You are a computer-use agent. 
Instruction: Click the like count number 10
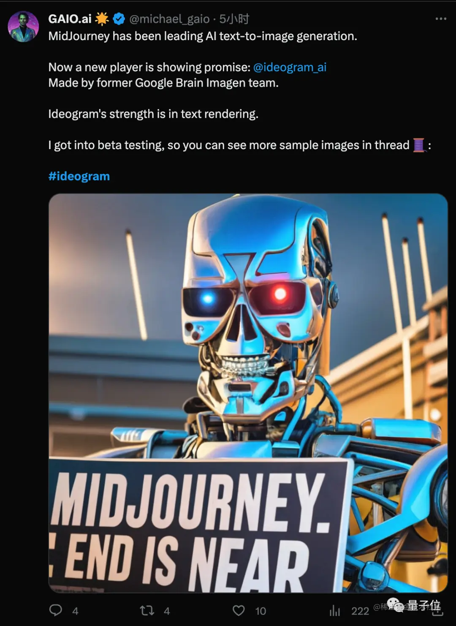261,611
